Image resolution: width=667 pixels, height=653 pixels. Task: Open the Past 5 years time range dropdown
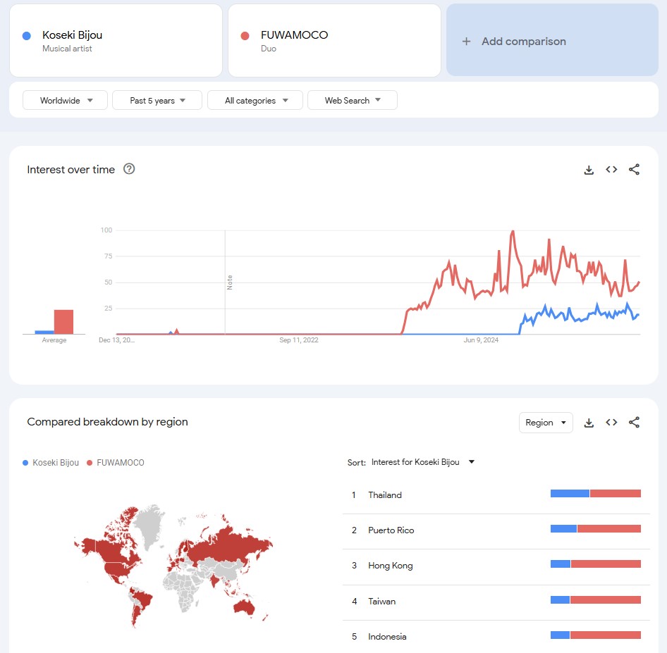click(157, 100)
